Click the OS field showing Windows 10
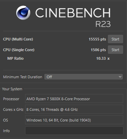127x139 pixels. (x=74, y=120)
